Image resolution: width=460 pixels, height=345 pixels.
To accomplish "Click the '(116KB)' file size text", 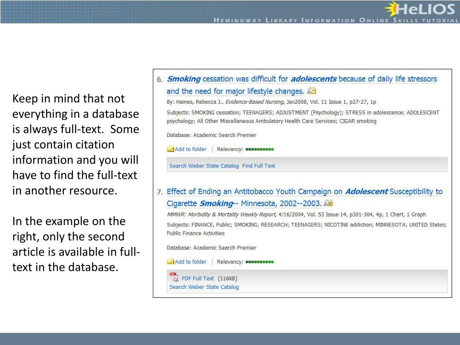I will click(x=227, y=279).
